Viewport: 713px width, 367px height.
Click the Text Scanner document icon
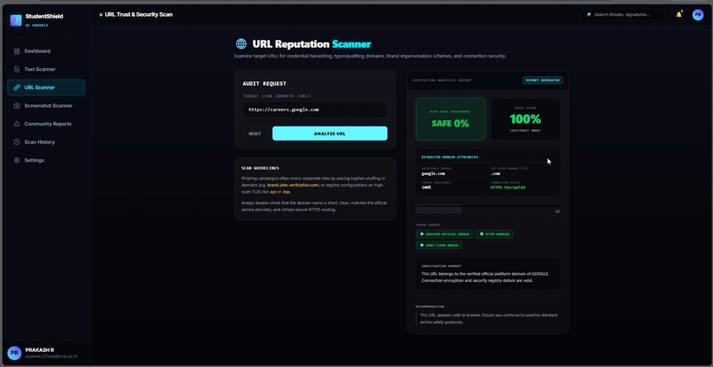pyautogui.click(x=17, y=70)
